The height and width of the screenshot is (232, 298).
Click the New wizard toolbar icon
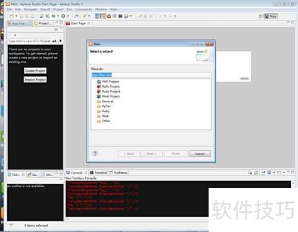click(12, 16)
